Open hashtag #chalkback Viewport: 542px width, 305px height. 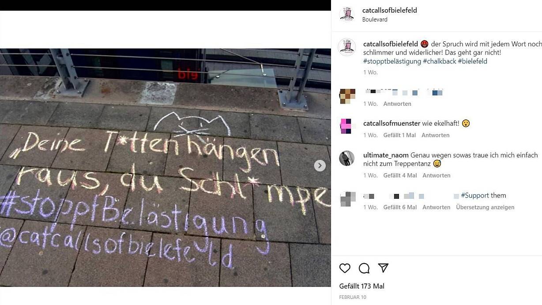coord(439,61)
